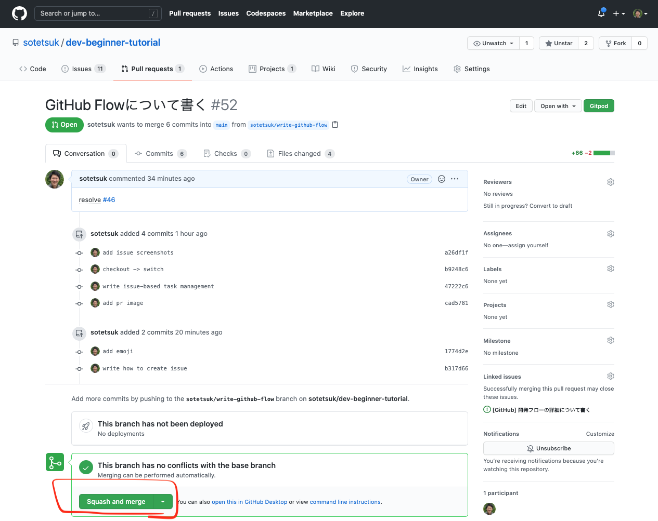Open the Assignees gear settings
Screen dimensions: 658x521
[611, 234]
